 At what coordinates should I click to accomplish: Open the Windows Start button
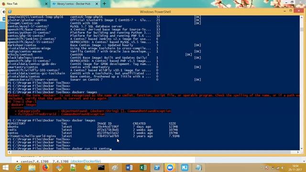click(5, 168)
